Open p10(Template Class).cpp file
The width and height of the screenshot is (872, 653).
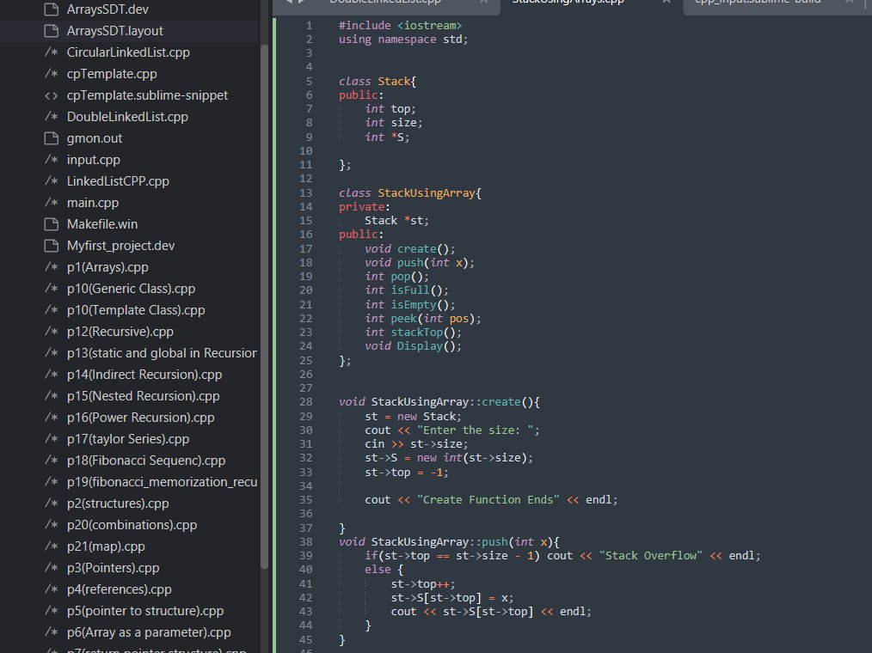coord(136,310)
